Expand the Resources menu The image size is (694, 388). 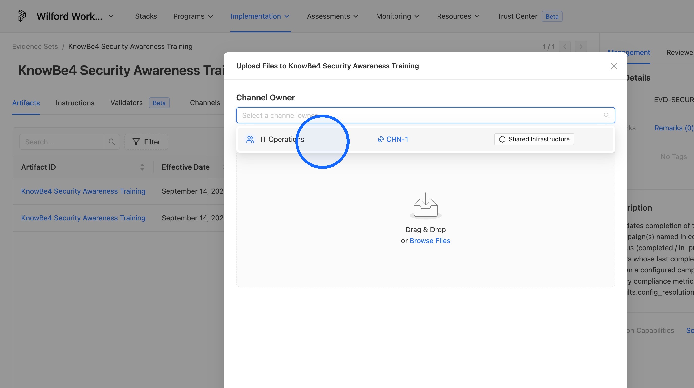(458, 16)
